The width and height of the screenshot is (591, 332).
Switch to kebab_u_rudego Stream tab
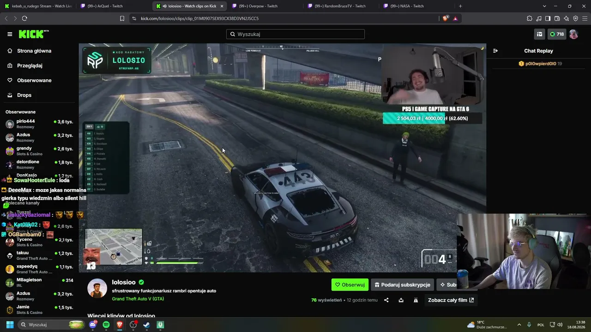(x=38, y=6)
